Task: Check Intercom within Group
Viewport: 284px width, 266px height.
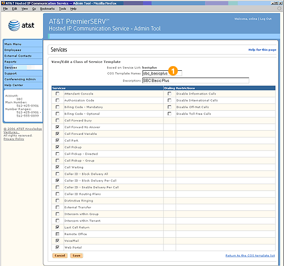Action: pos(58,214)
